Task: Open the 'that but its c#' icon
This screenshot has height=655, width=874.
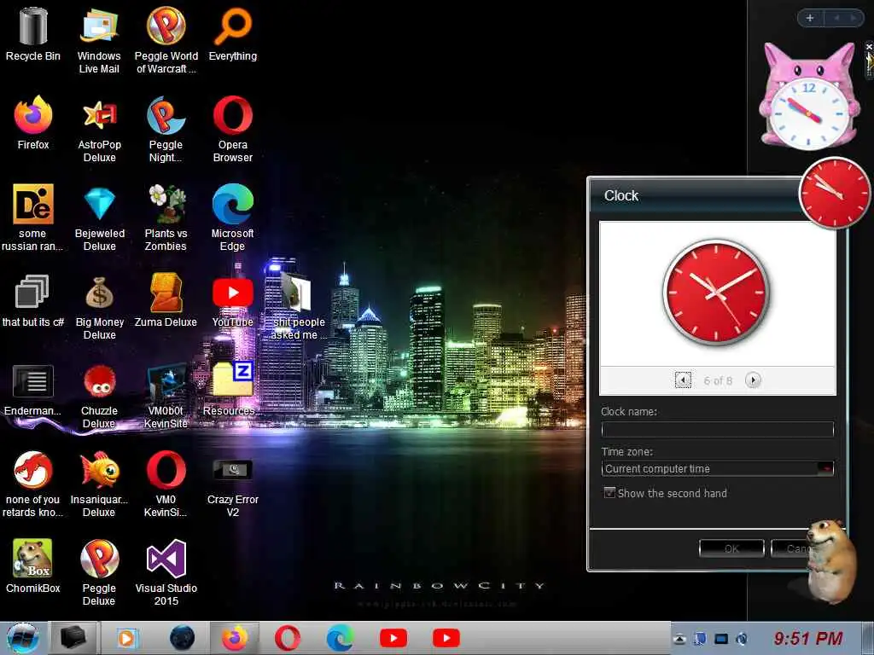Action: tap(33, 299)
